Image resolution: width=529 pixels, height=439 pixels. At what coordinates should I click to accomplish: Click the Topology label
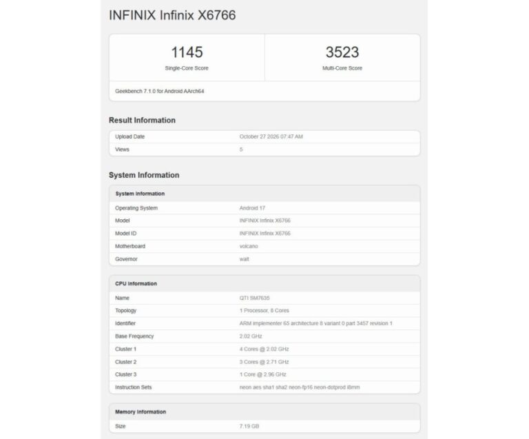tap(126, 311)
